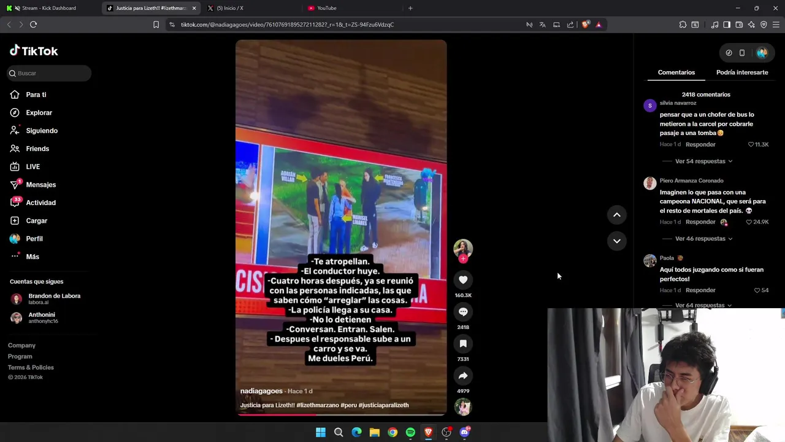Like Piero's comment with 24.9K likes

coord(749,222)
